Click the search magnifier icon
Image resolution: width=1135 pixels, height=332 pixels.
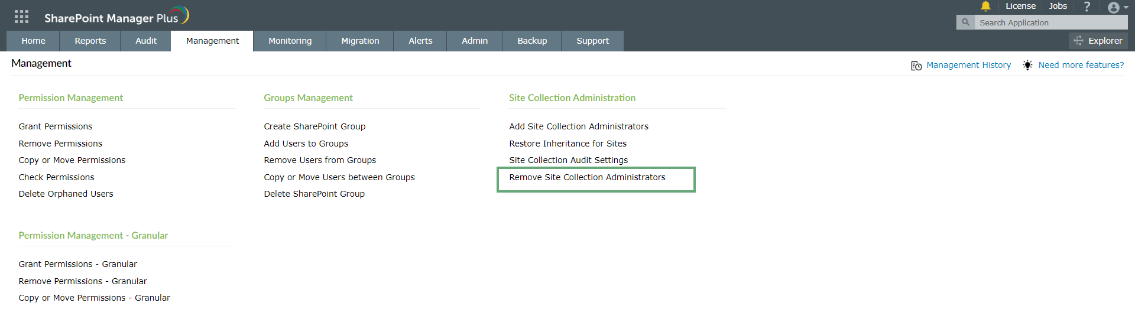(965, 22)
